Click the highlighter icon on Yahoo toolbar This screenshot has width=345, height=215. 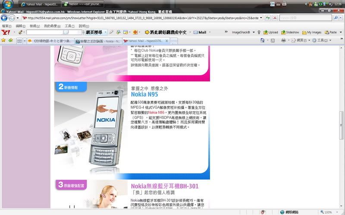pos(111,32)
